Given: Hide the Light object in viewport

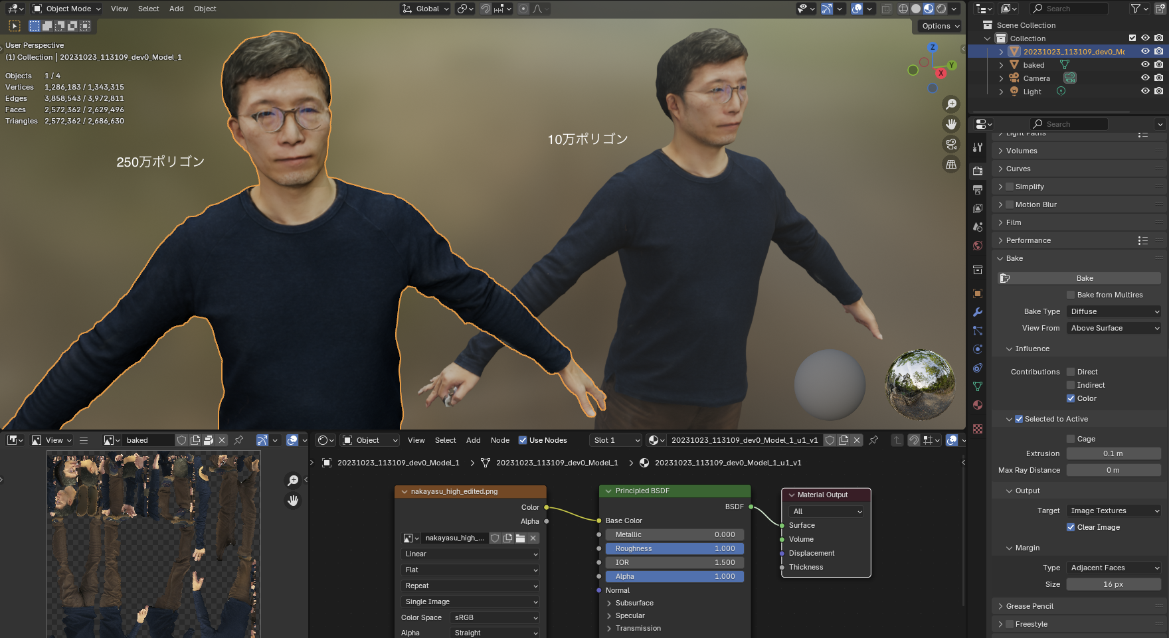Looking at the screenshot, I should 1145,92.
